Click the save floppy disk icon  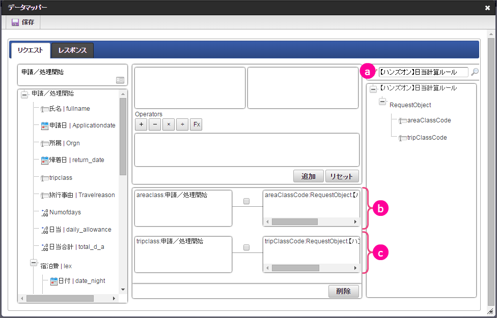pyautogui.click(x=15, y=22)
